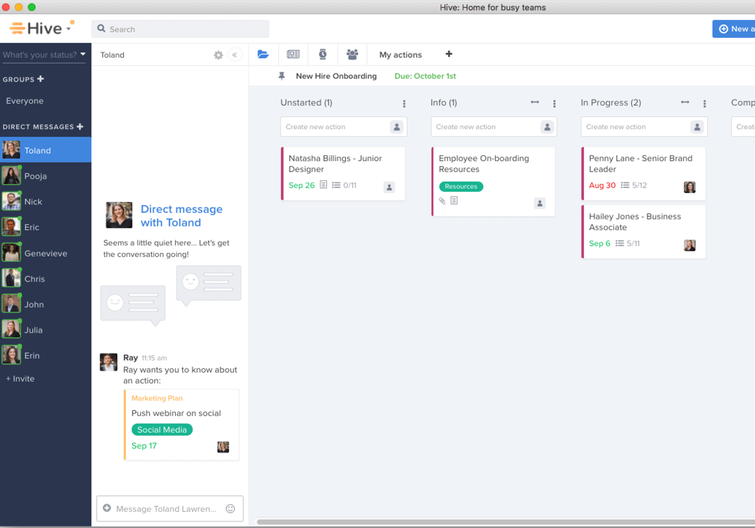755x528 pixels.
Task: Select Toland in direct messages
Action: point(45,150)
